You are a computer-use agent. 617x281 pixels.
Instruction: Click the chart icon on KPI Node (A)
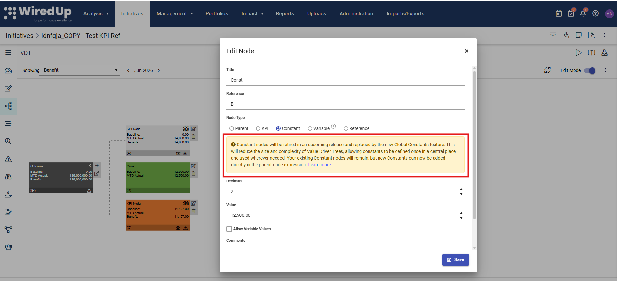186,128
